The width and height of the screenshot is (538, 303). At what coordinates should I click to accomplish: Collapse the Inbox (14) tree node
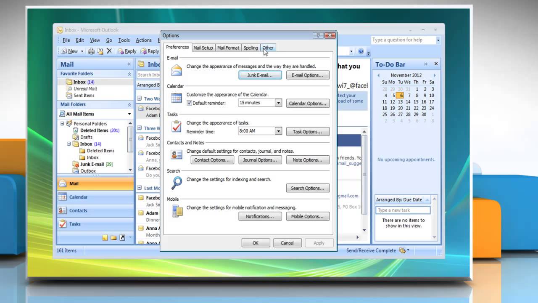[69, 144]
